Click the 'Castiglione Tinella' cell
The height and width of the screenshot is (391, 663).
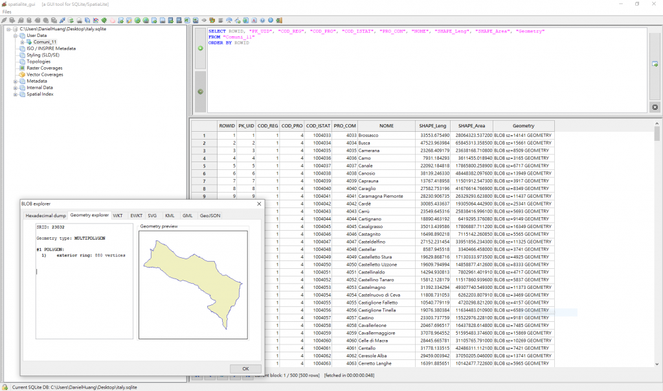point(387,310)
